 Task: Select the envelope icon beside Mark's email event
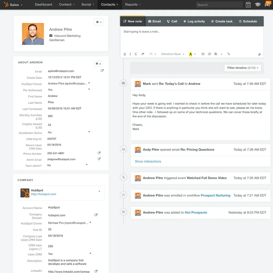click(123, 83)
